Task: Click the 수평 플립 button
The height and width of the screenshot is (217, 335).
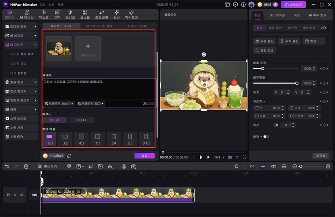Action: (264, 41)
